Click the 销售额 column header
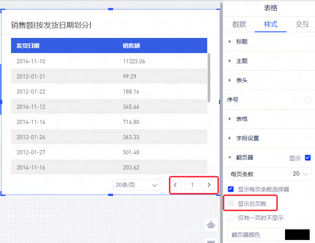Viewport: 315px width, 243px height. pyautogui.click(x=131, y=46)
